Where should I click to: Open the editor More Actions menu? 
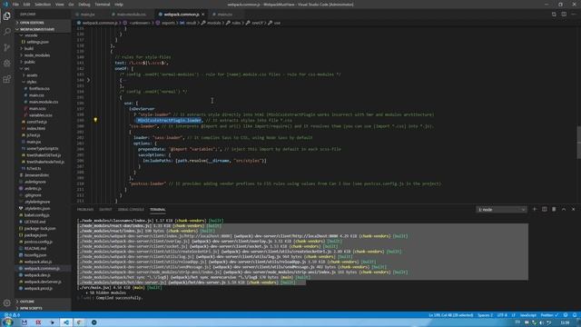pos(574,15)
